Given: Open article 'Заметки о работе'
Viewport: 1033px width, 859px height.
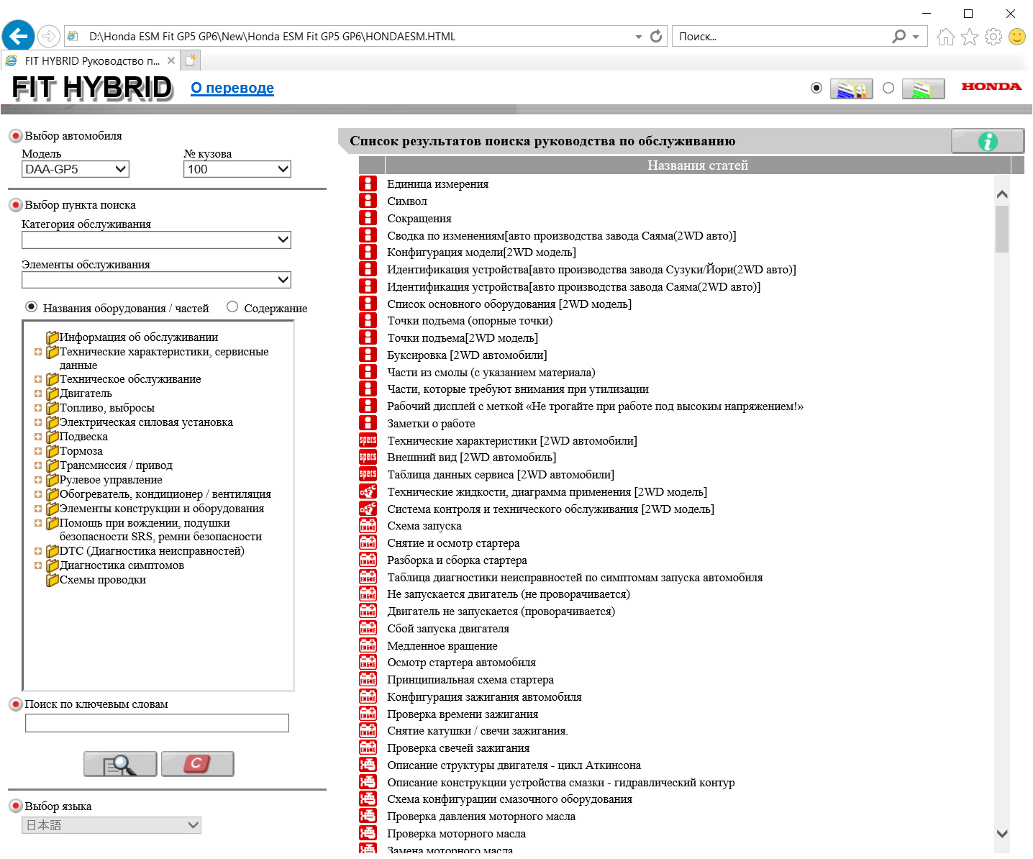Looking at the screenshot, I should click(x=431, y=423).
